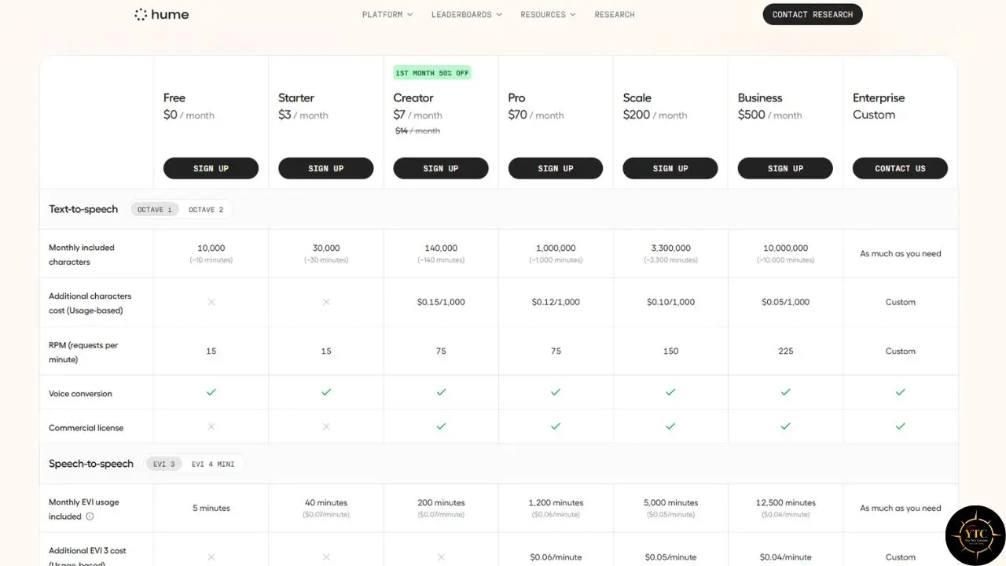Sign up for the Business plan
This screenshot has width=1006, height=566.
point(785,168)
